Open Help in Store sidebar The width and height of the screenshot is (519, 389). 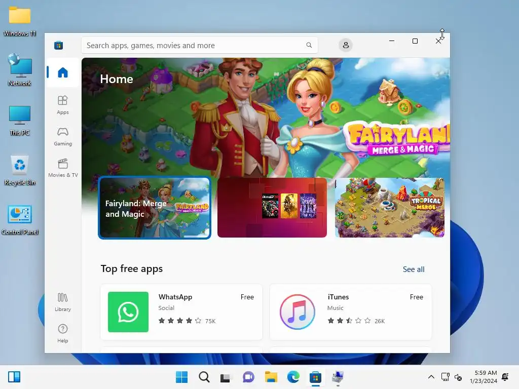point(62,333)
